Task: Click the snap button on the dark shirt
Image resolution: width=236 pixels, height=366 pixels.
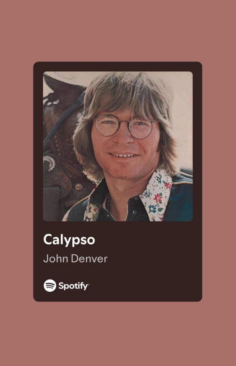Action: (134, 212)
